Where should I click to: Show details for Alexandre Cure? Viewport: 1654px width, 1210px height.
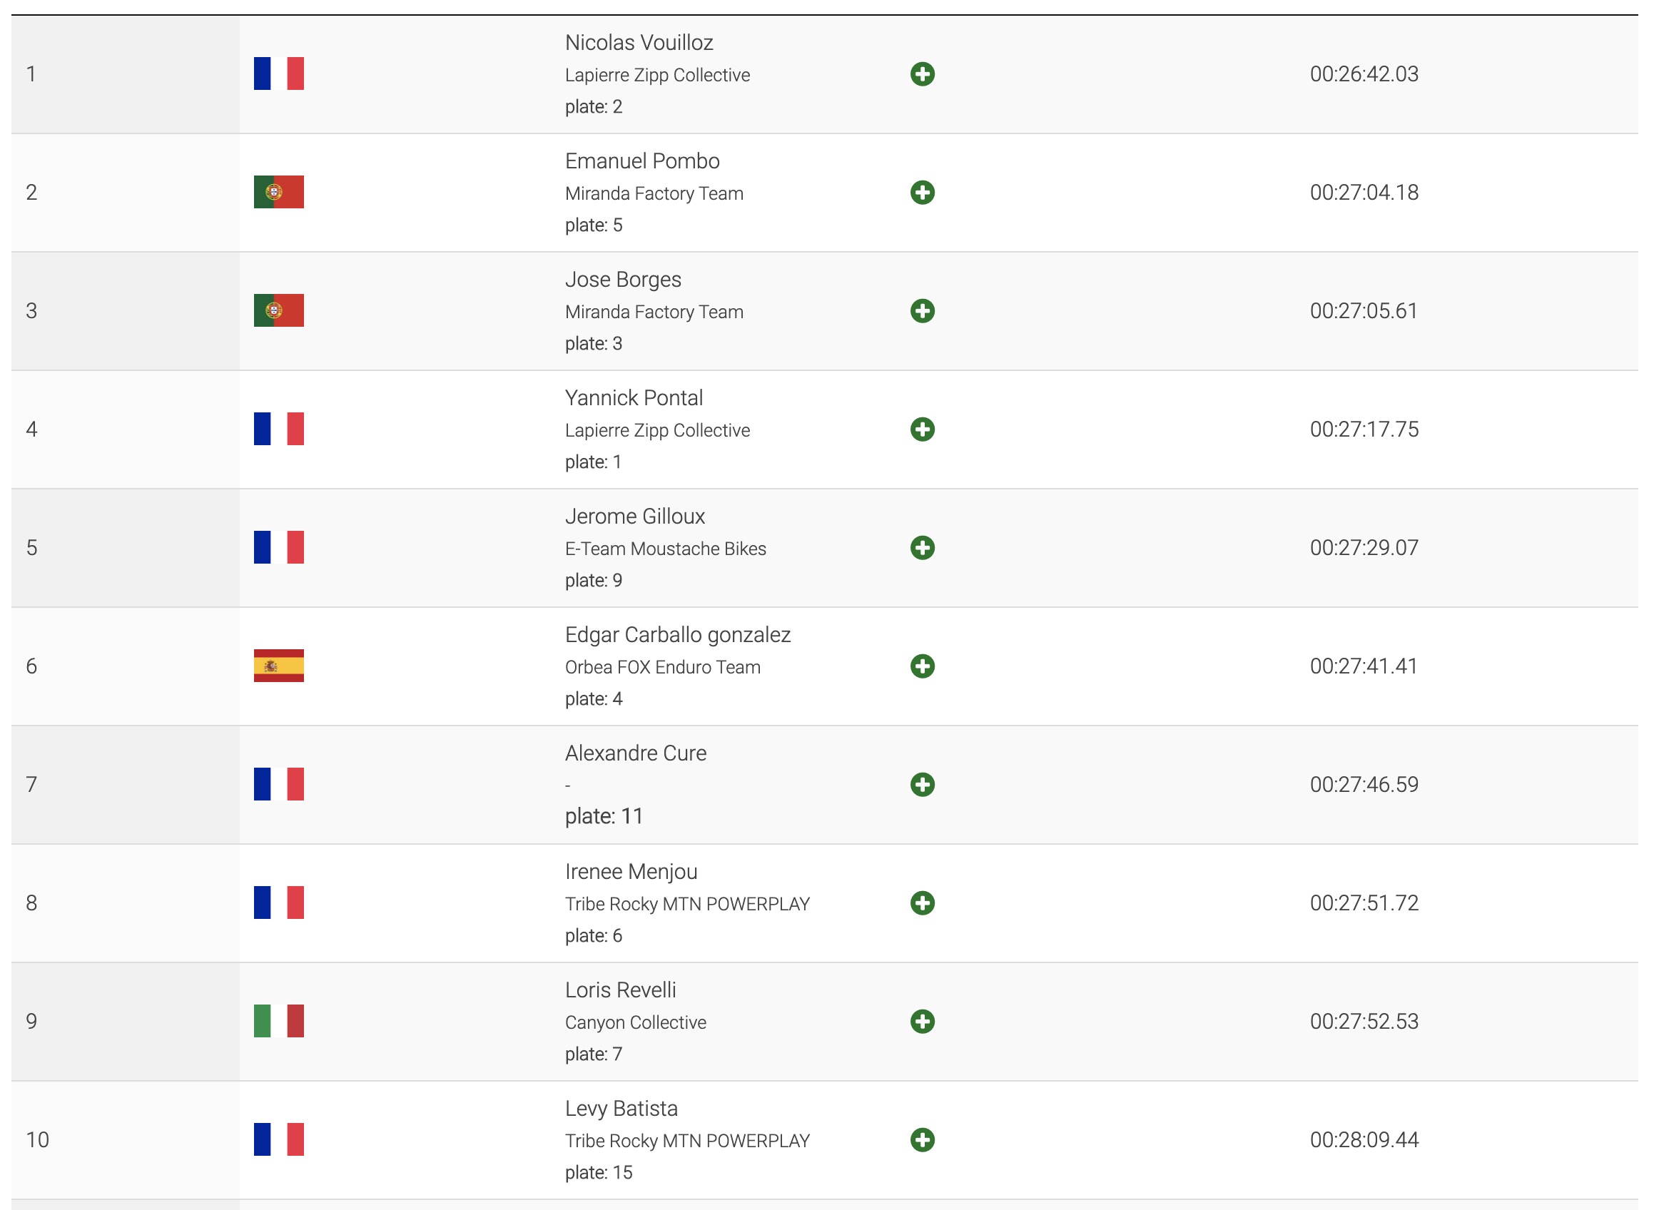point(922,785)
